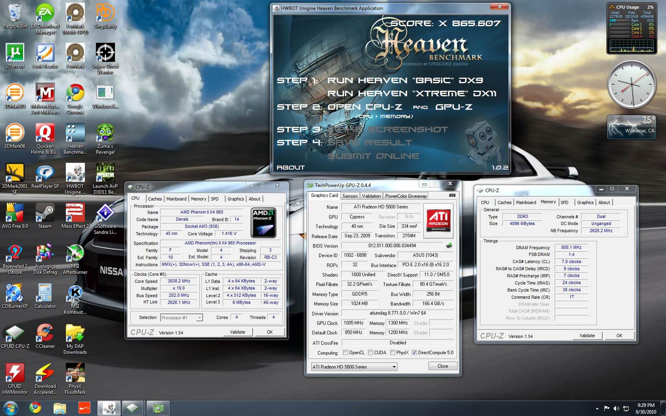Click GPU-Z screenshot camera icon
The height and width of the screenshot is (416, 666).
pos(452,195)
